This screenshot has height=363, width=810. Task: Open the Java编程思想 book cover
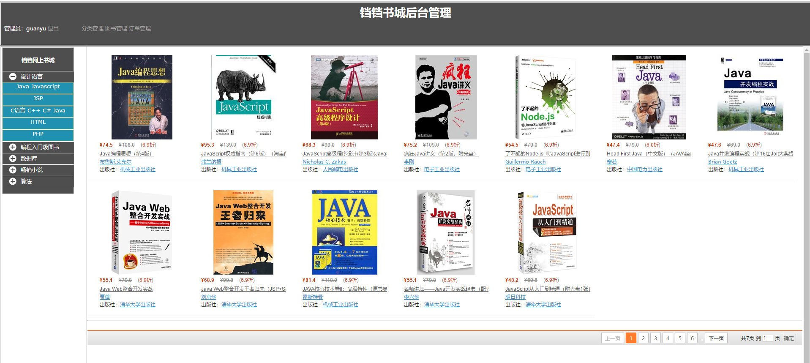142,97
